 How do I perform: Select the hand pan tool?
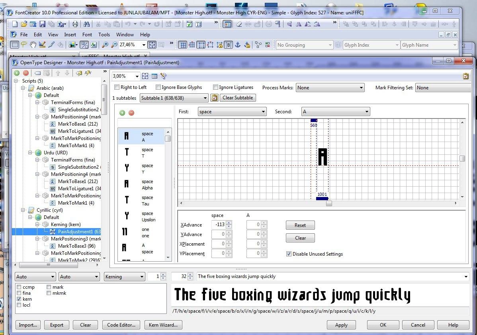[x=33, y=45]
